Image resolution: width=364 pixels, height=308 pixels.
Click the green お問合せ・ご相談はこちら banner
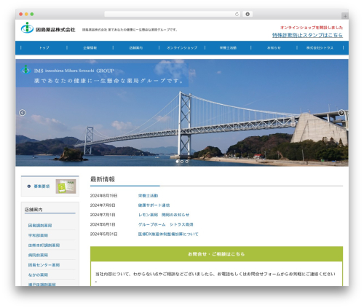pyautogui.click(x=216, y=254)
